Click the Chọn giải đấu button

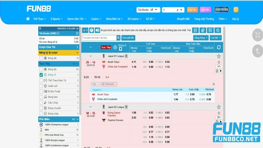[x=129, y=38]
